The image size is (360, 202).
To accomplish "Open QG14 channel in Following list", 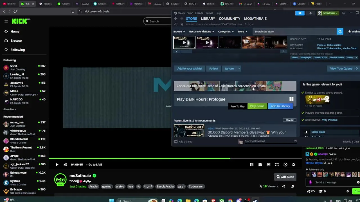I will (x=24, y=68).
